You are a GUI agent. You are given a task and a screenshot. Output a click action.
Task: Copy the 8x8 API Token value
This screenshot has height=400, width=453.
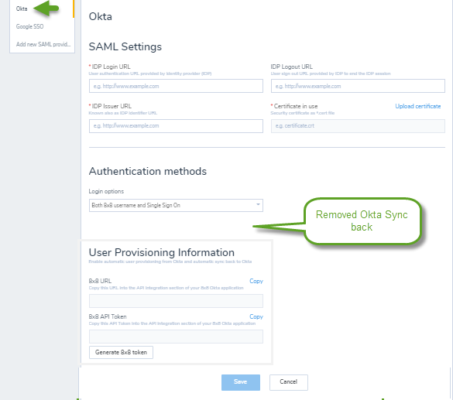(256, 316)
